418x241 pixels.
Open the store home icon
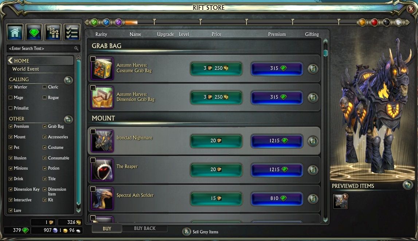15,32
